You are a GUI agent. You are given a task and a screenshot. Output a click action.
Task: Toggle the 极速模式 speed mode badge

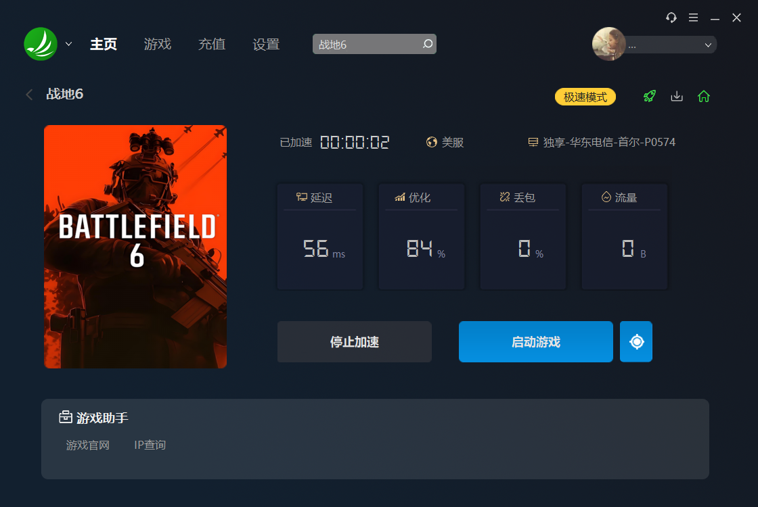585,97
